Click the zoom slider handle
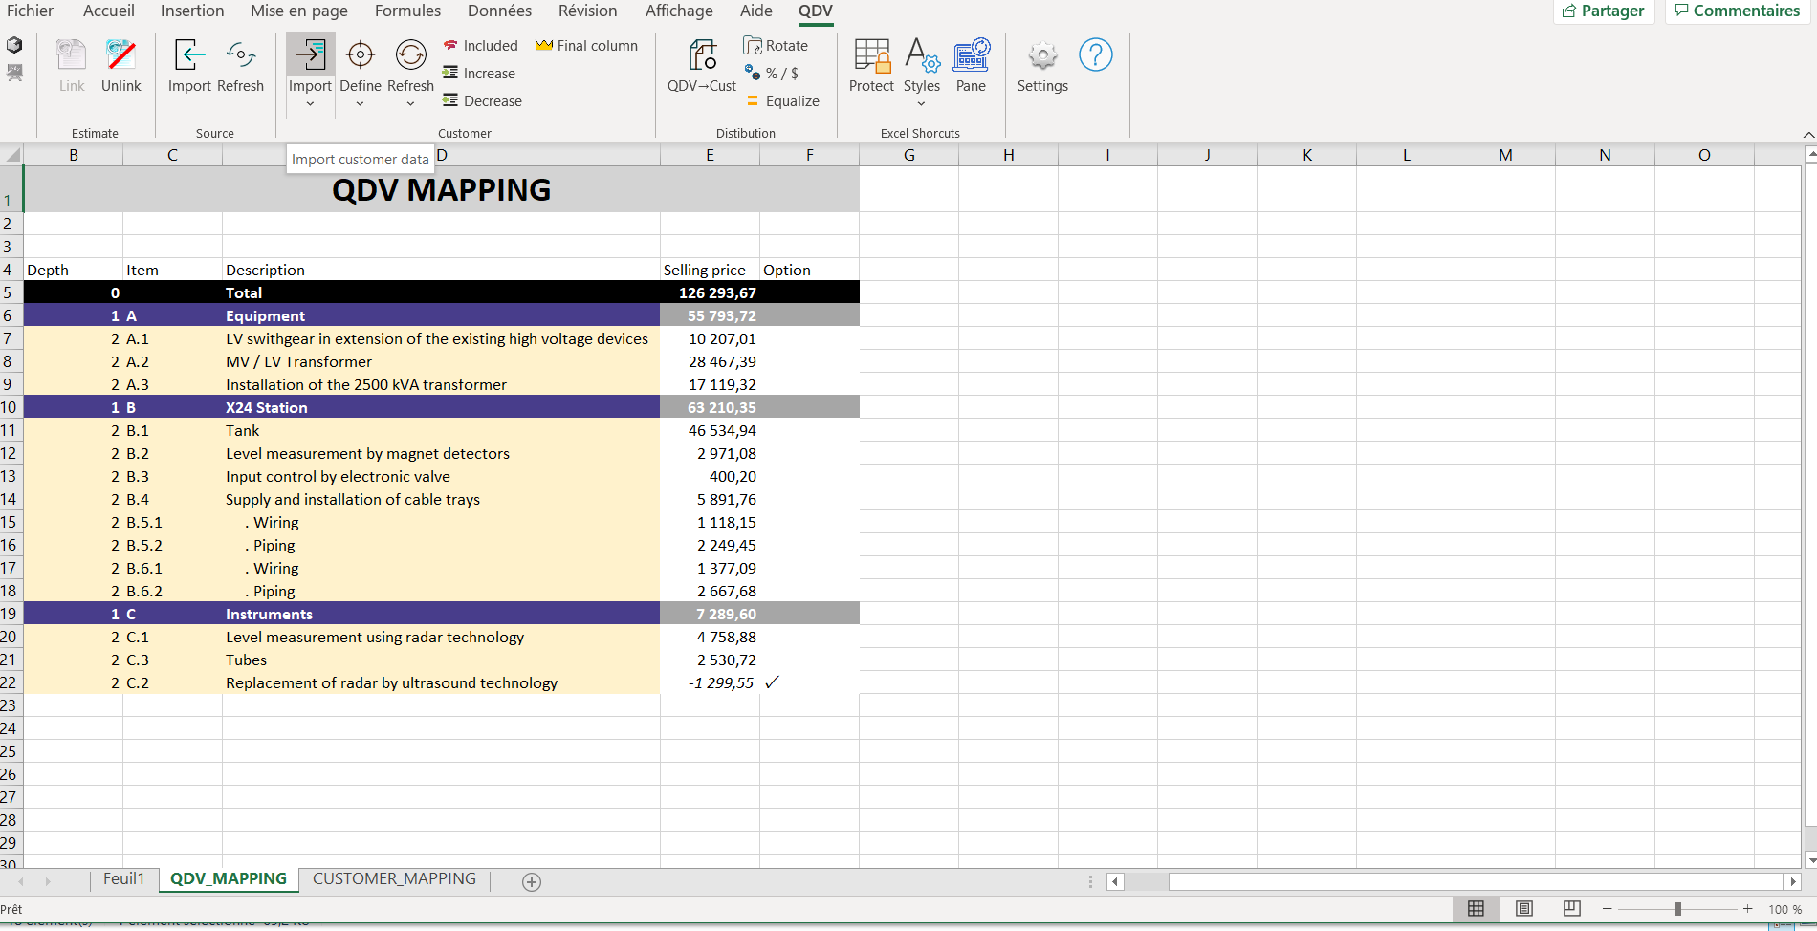The height and width of the screenshot is (931, 1817). click(1678, 909)
